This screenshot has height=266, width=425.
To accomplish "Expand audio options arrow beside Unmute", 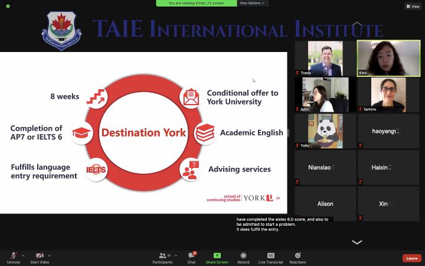I will pos(23,256).
